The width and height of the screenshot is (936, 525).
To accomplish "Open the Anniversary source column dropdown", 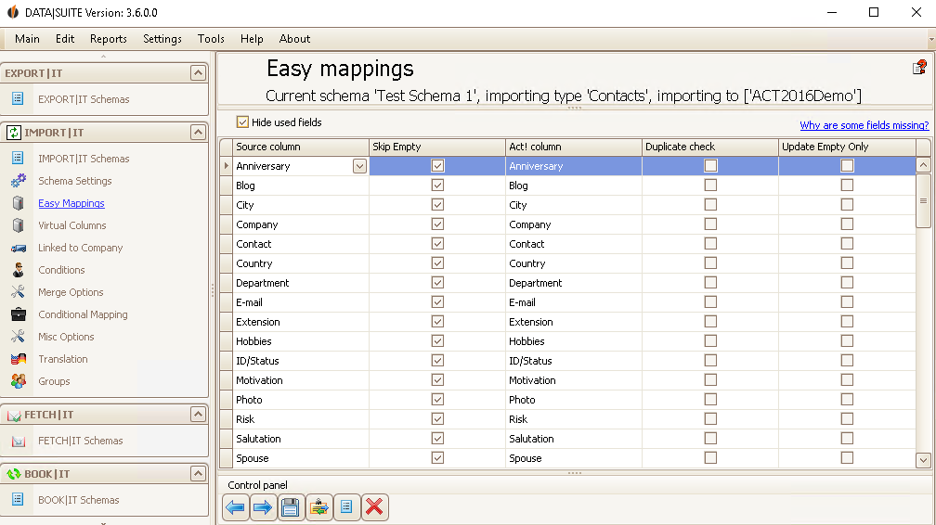I will click(359, 166).
